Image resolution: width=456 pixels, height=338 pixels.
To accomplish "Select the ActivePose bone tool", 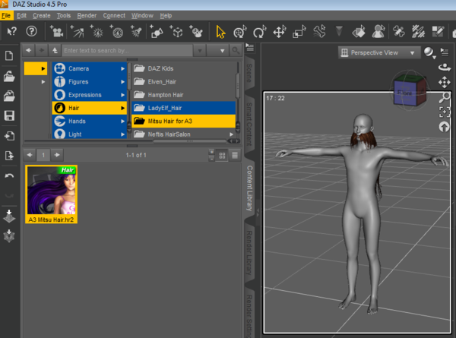I will tap(319, 31).
